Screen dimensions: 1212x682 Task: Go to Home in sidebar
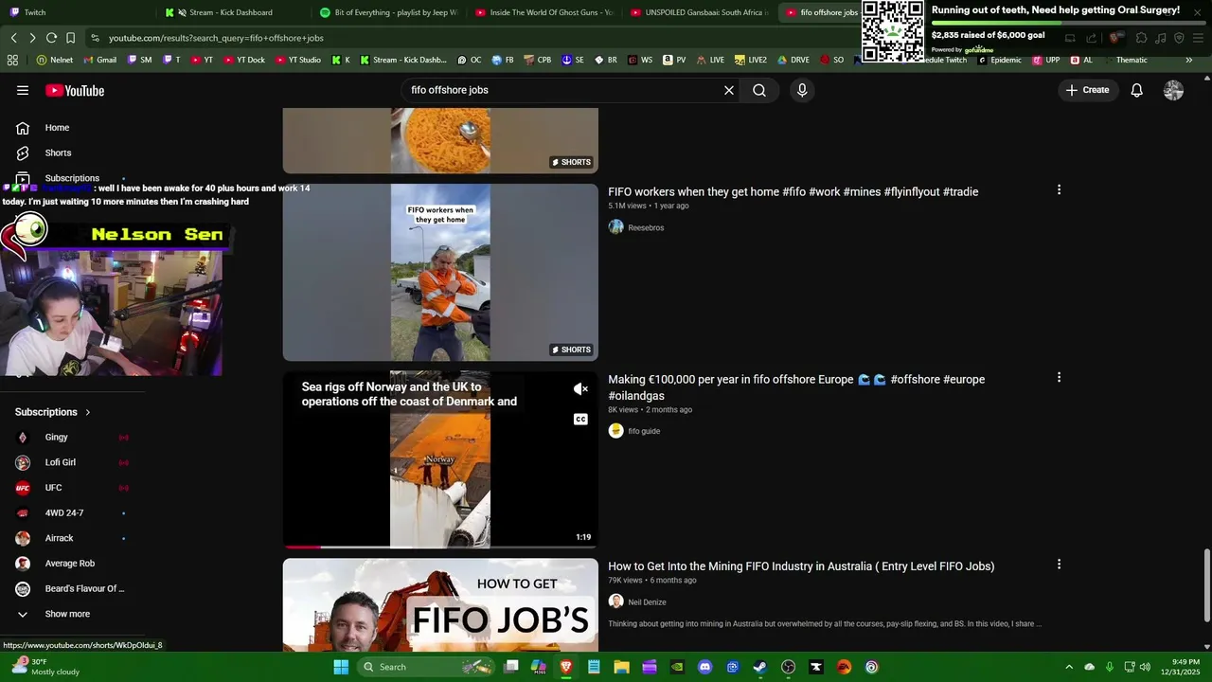pyautogui.click(x=57, y=128)
